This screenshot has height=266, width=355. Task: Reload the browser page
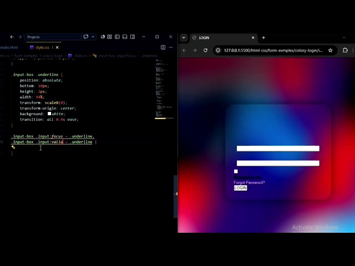point(205,50)
